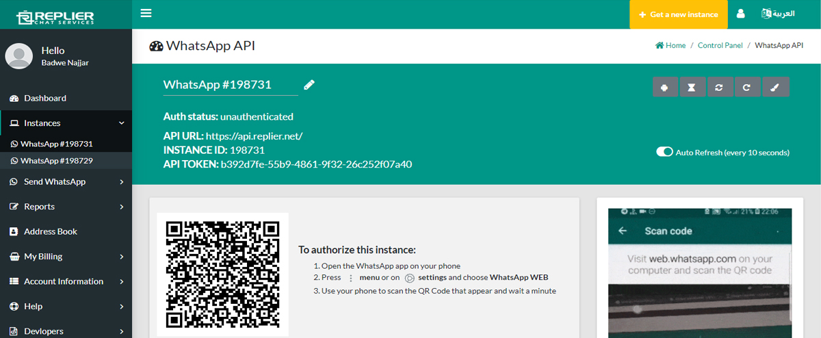The height and width of the screenshot is (338, 821).
Task: Open Address Book in sidebar
Action: pos(51,232)
